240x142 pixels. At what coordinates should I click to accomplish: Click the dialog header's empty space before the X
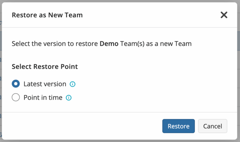[152, 15]
